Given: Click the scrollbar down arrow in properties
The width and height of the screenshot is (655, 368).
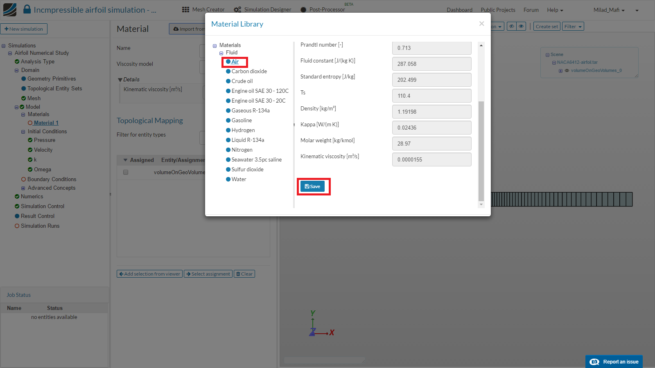Looking at the screenshot, I should (x=481, y=204).
